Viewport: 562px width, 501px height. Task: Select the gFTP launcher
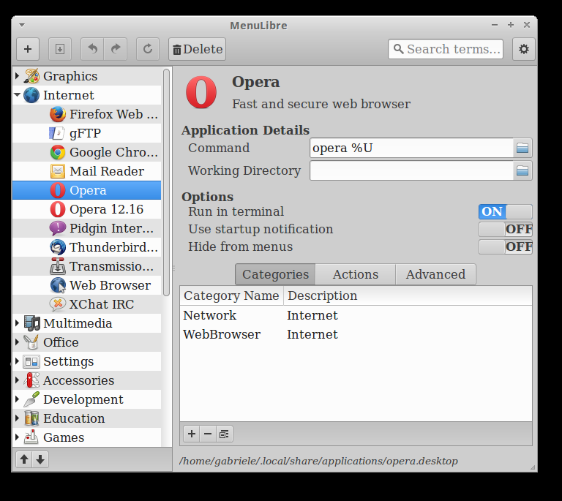(87, 133)
